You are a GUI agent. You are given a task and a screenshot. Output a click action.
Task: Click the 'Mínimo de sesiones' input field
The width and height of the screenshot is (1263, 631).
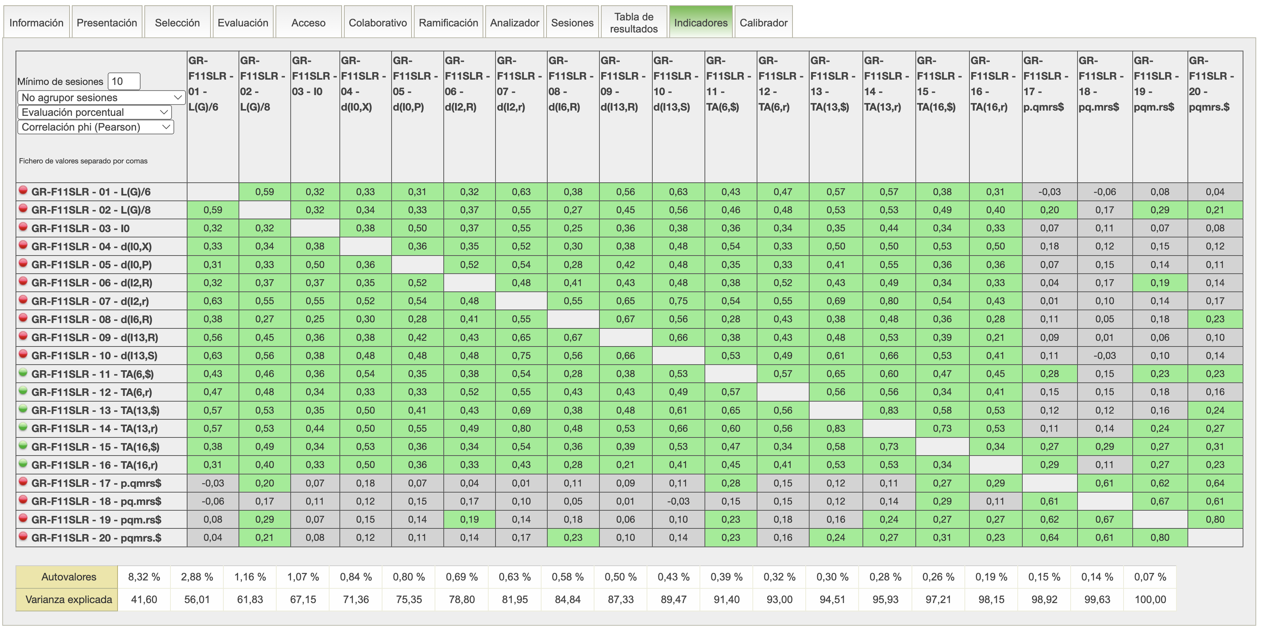tap(124, 81)
